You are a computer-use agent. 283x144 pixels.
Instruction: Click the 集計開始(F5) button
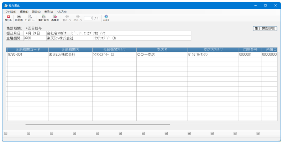pyautogui.click(x=265, y=29)
